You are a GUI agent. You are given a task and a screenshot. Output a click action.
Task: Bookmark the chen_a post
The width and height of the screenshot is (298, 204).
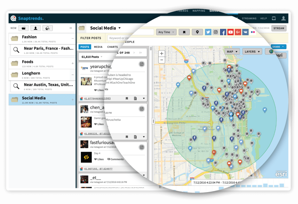point(127,137)
